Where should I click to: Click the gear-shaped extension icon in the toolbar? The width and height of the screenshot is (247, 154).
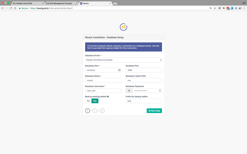point(219,8)
